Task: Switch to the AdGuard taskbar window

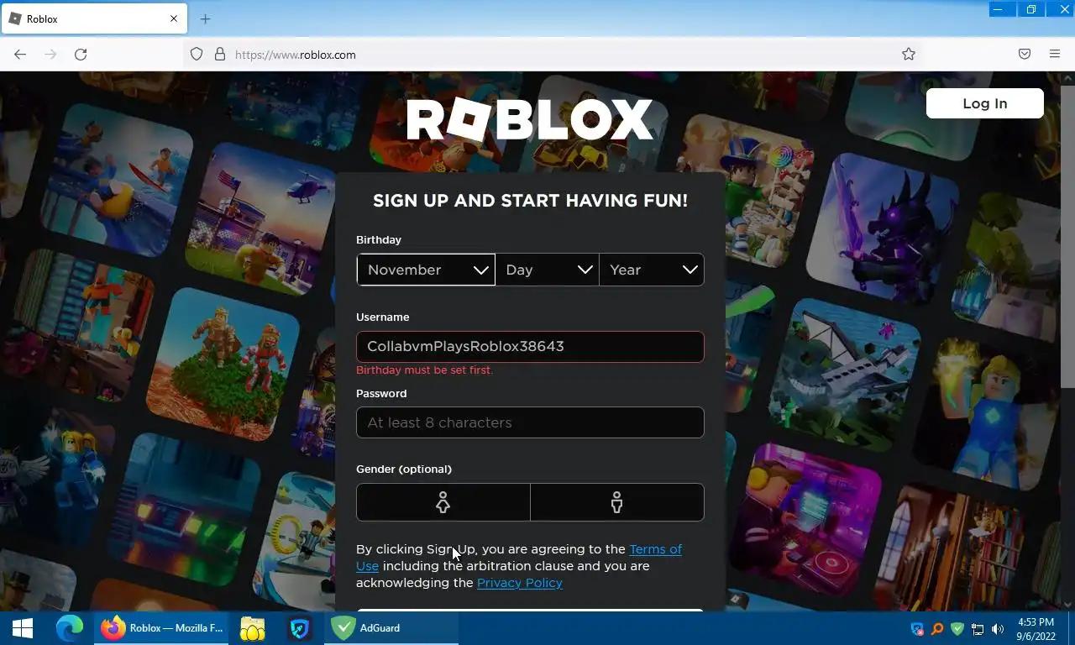Action: (x=391, y=628)
